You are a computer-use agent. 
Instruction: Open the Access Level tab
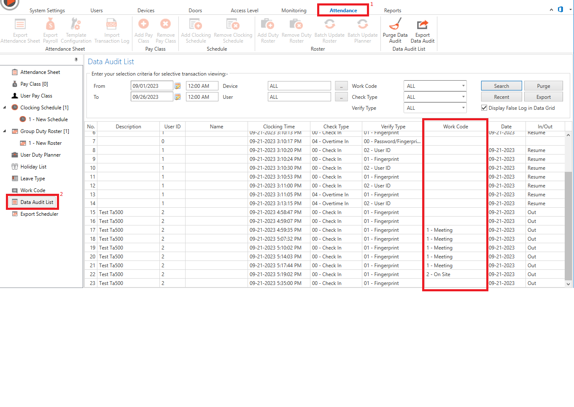pos(245,11)
